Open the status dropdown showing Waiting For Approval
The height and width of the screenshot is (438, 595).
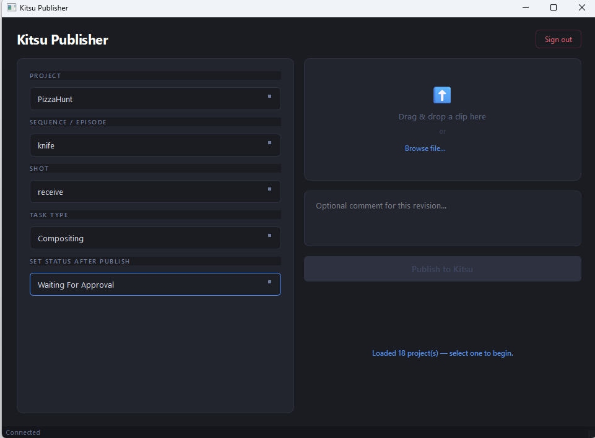[x=155, y=285]
